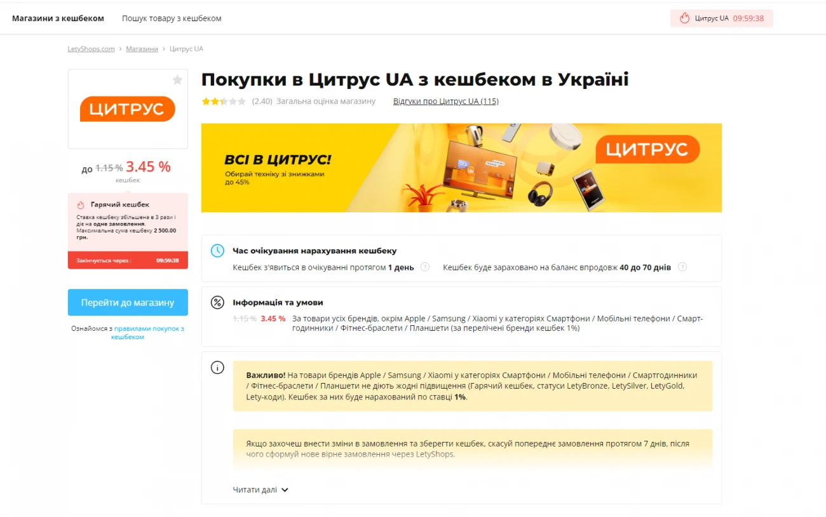Add Цитрус UA to favorites with star icon
The width and height of the screenshot is (826, 517).
click(x=177, y=79)
